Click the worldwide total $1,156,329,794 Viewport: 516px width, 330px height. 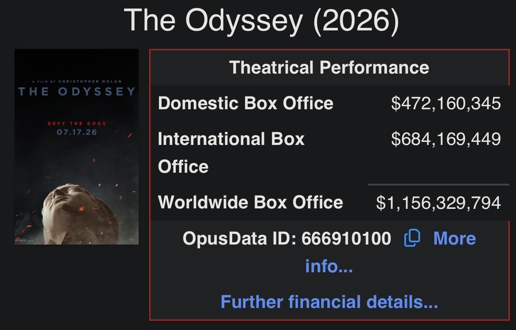tap(438, 203)
